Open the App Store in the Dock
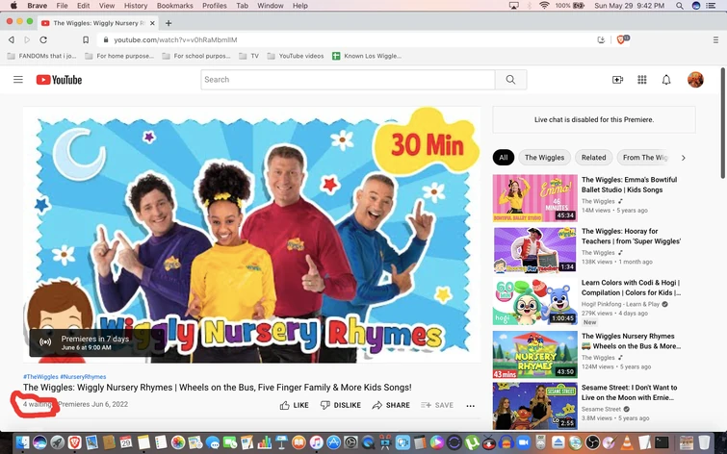The image size is (727, 454). coord(333,442)
